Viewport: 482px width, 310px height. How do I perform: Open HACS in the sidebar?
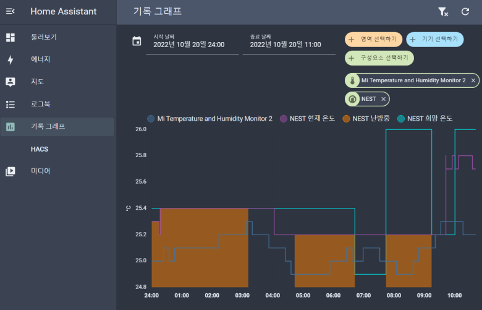click(57, 149)
